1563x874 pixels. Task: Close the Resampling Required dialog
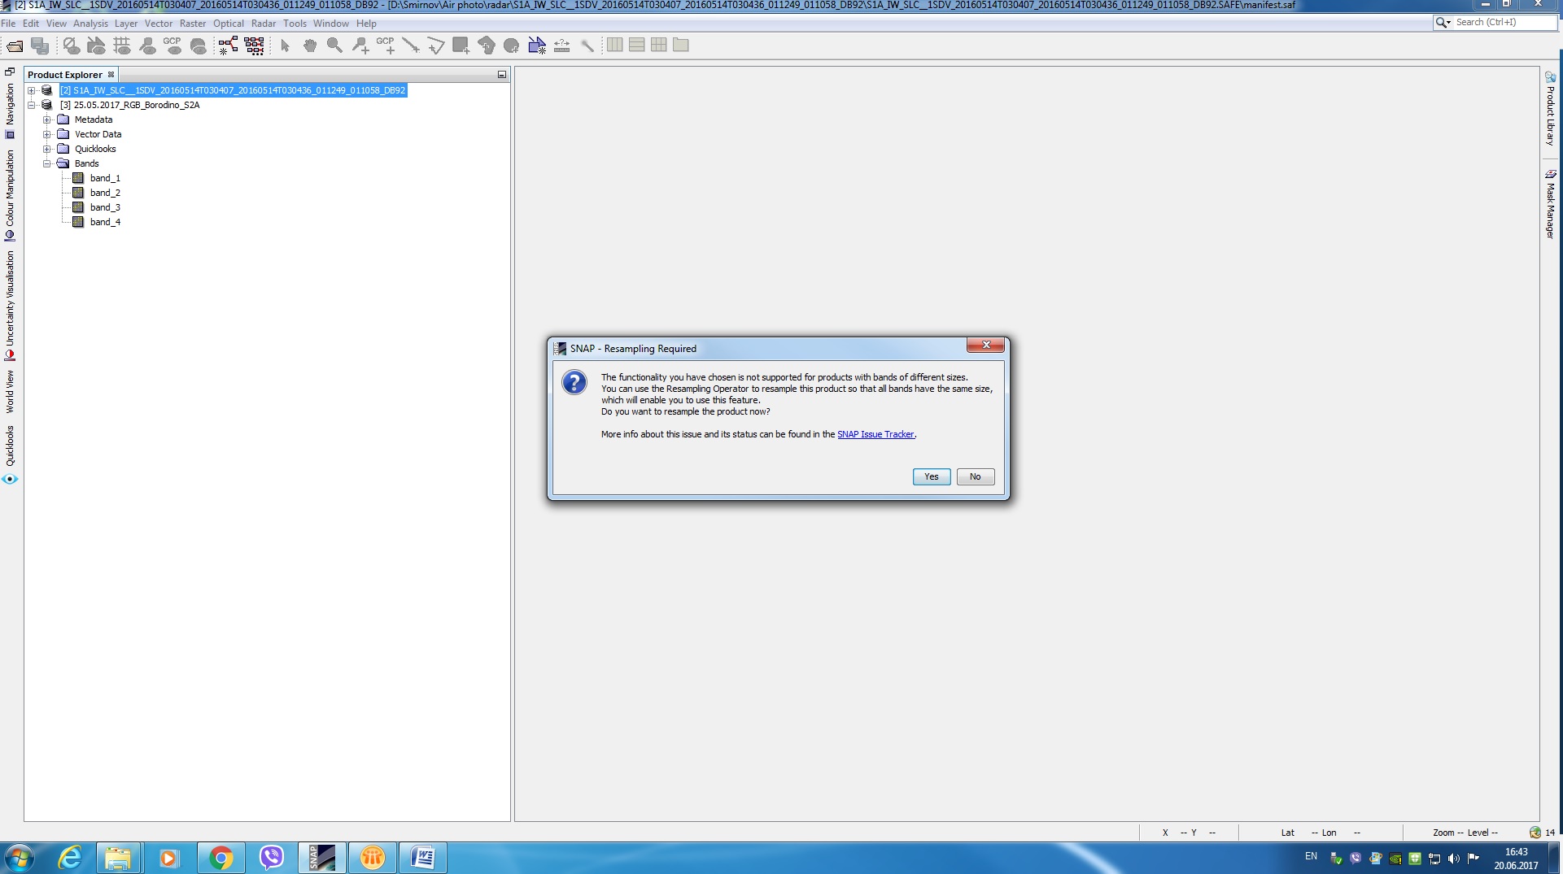(x=986, y=346)
